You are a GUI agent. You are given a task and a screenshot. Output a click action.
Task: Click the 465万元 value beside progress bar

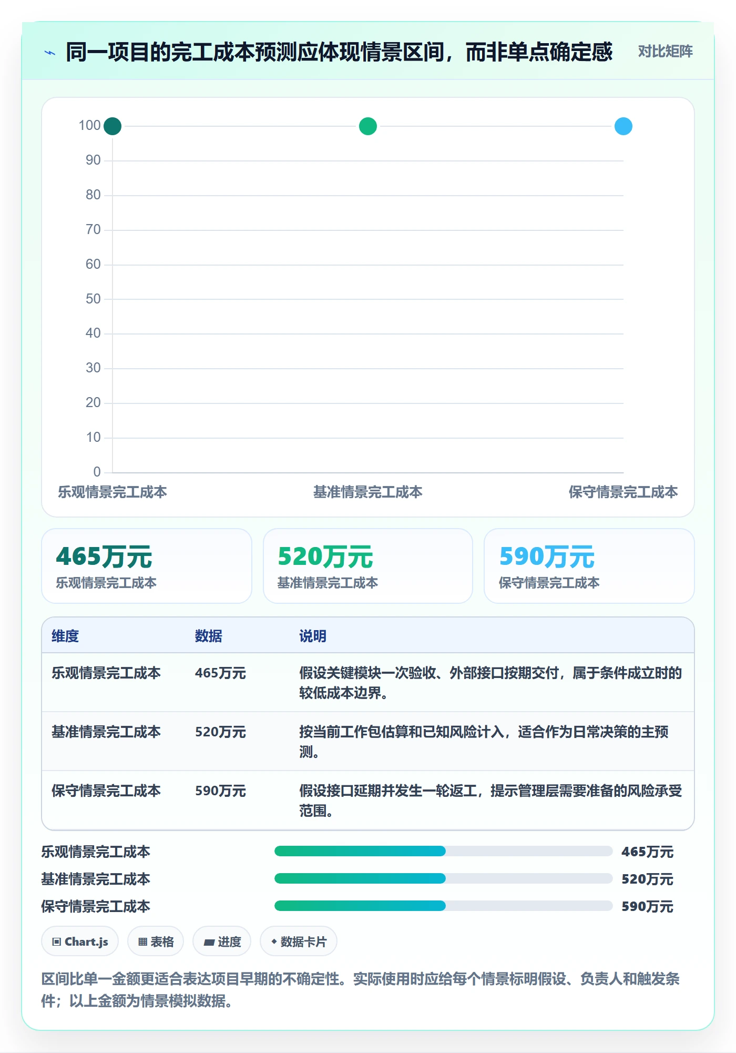coord(647,852)
